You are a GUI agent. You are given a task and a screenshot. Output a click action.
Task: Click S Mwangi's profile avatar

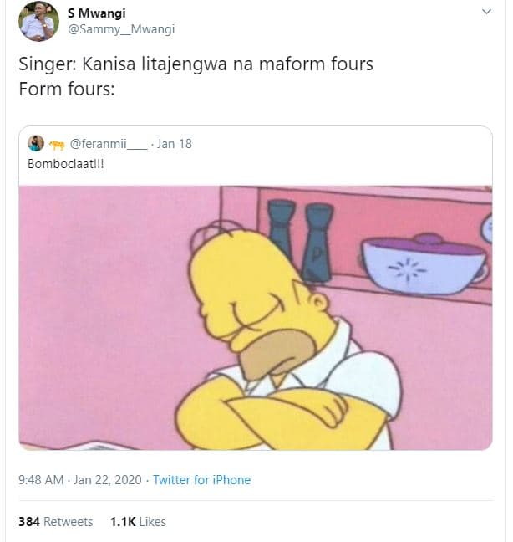point(38,22)
